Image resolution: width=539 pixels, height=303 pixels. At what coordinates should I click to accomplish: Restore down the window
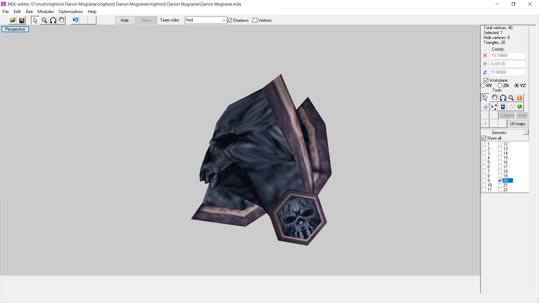point(513,4)
